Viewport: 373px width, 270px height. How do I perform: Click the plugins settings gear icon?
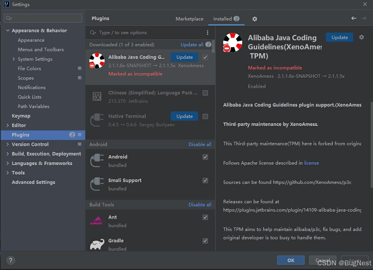[254, 19]
